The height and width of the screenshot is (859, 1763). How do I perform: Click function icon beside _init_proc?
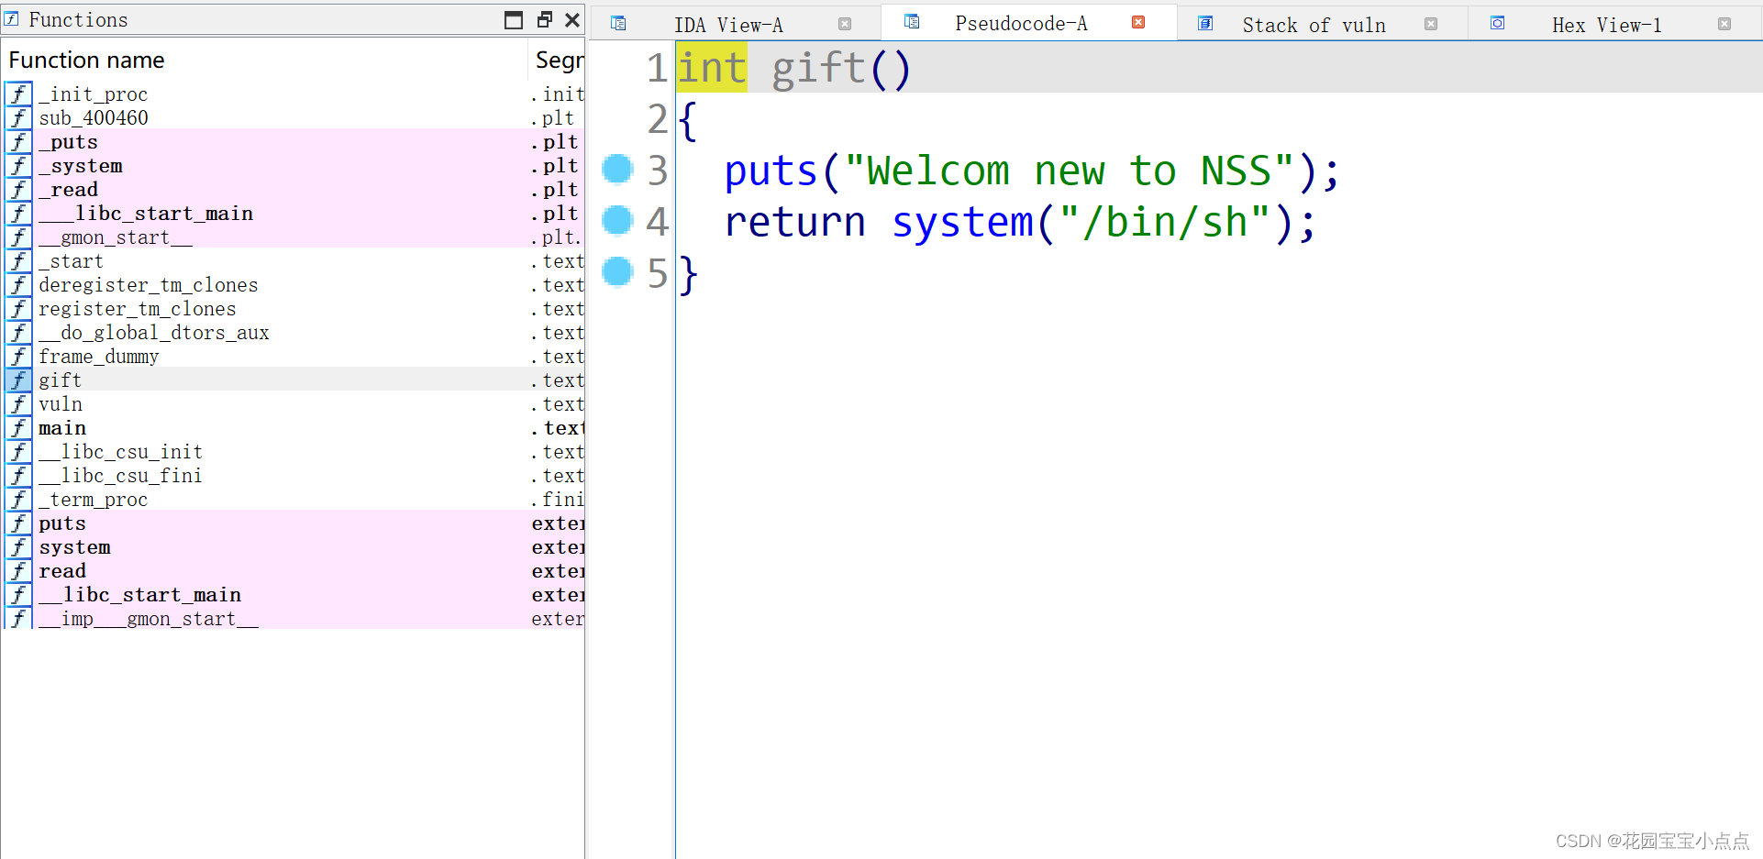18,94
